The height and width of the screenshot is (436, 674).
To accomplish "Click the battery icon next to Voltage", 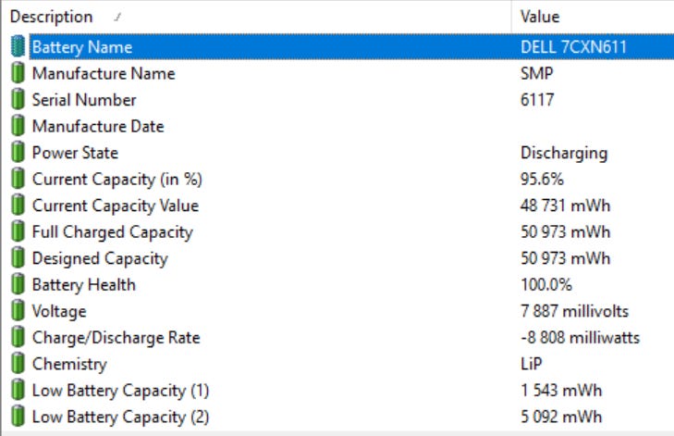I will click(18, 312).
